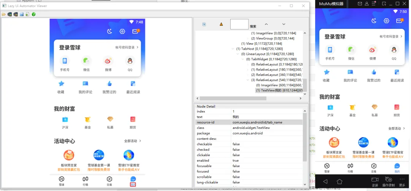Image resolution: width=411 pixels, height=191 pixels.
Task: Tap the QQ login icon in emulator
Action: click(x=394, y=50)
